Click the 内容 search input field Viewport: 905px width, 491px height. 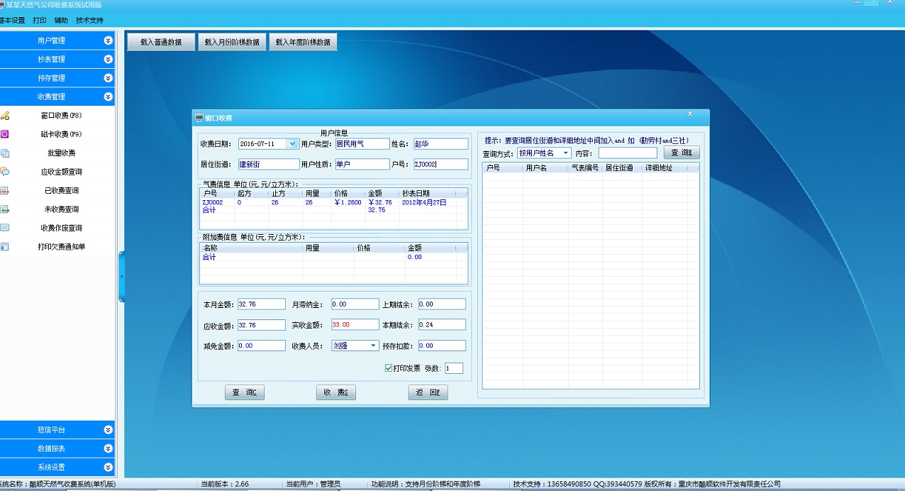click(628, 153)
